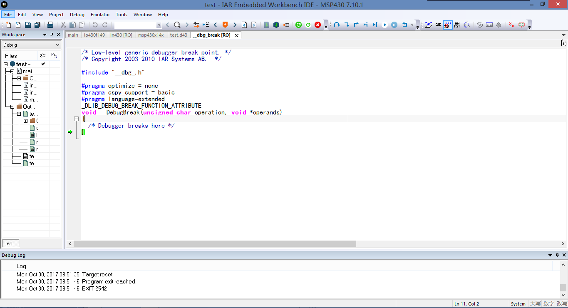
Task: Click the Print icon in toolbar
Action: click(x=50, y=25)
